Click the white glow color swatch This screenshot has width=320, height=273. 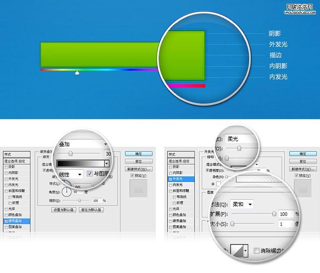click(218, 184)
